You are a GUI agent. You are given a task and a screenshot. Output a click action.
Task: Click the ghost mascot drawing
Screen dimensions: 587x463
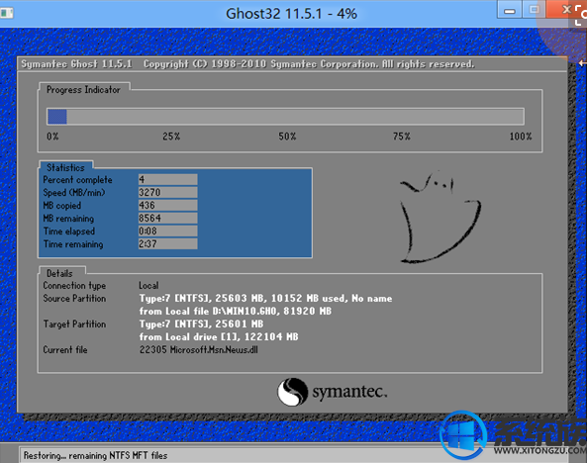click(440, 217)
